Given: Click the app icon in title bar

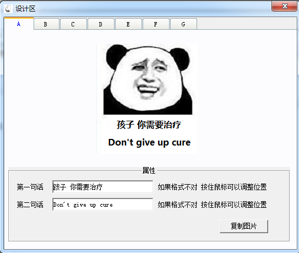Looking at the screenshot, I should click(8, 9).
